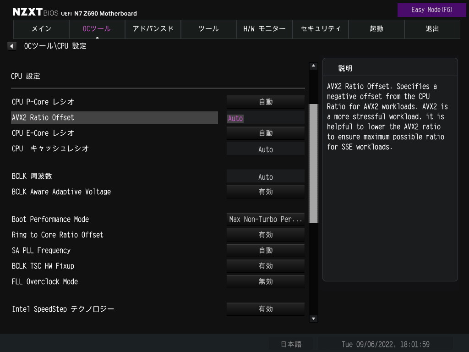Select the highlighted AVX2 Ratio Offset row
The height and width of the screenshot is (352, 469).
(x=114, y=118)
